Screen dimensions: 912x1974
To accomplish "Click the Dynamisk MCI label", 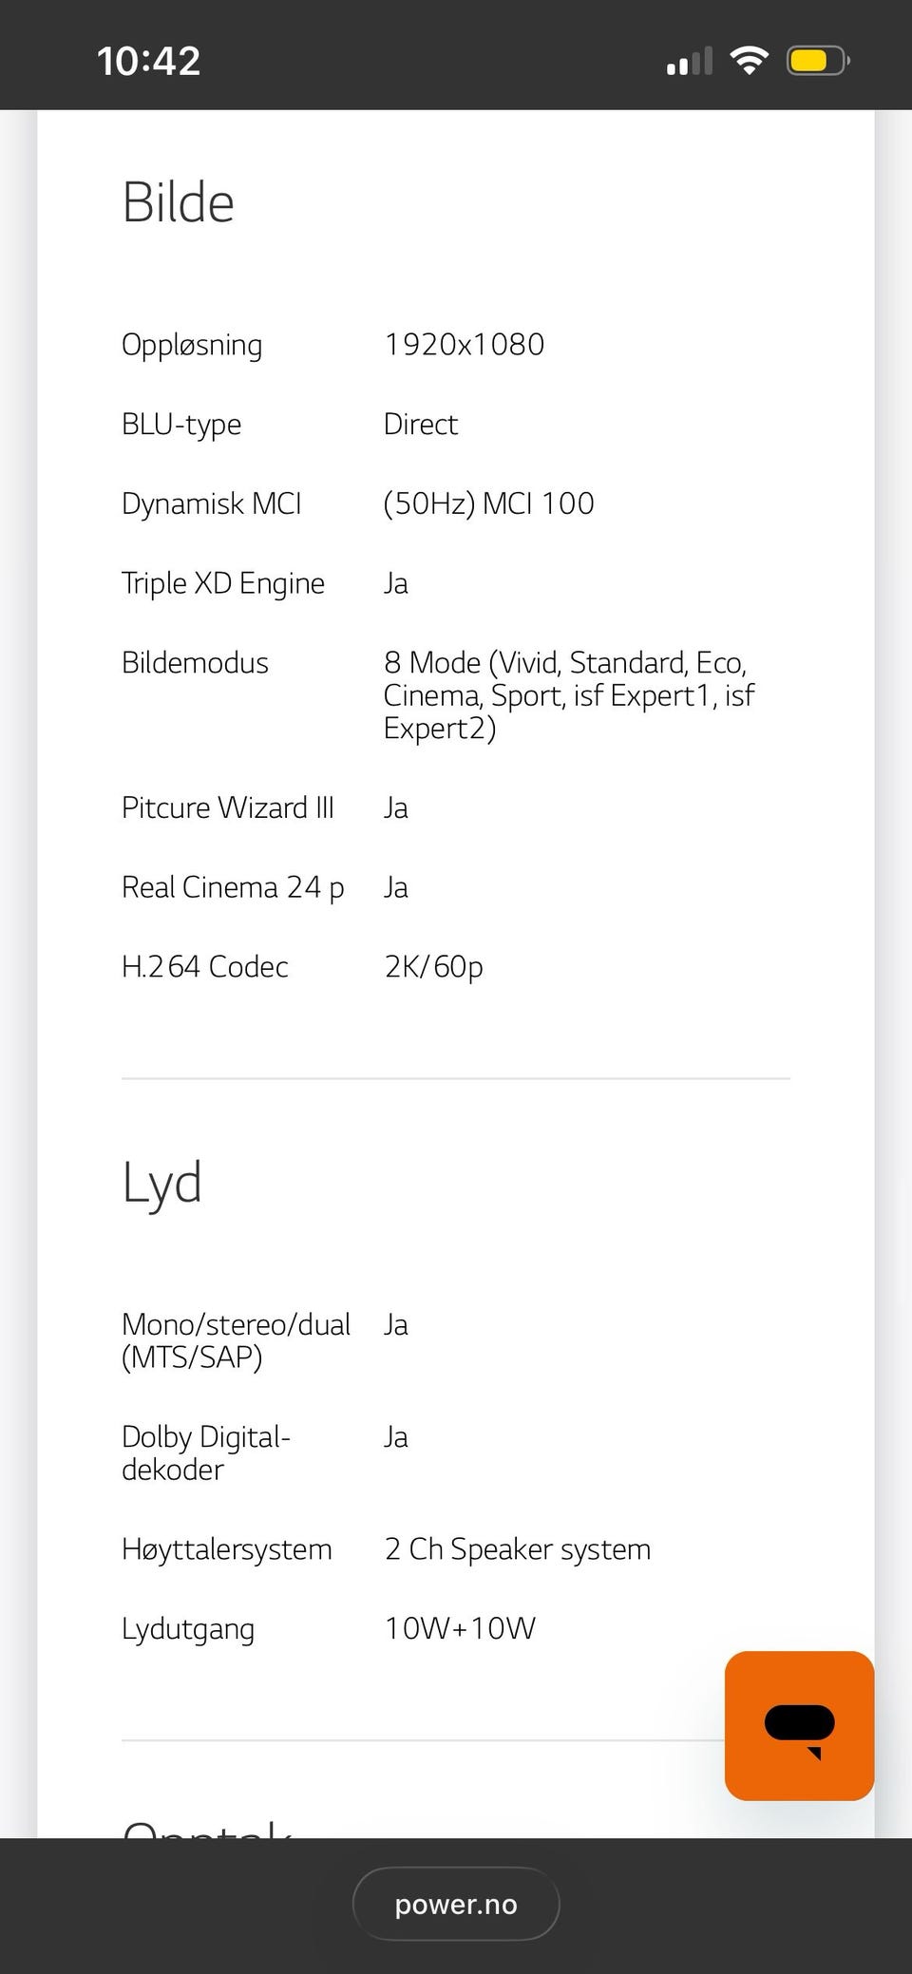I will click(211, 503).
